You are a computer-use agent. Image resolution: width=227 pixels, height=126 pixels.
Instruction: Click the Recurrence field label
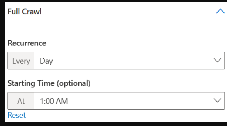[x=27, y=43]
